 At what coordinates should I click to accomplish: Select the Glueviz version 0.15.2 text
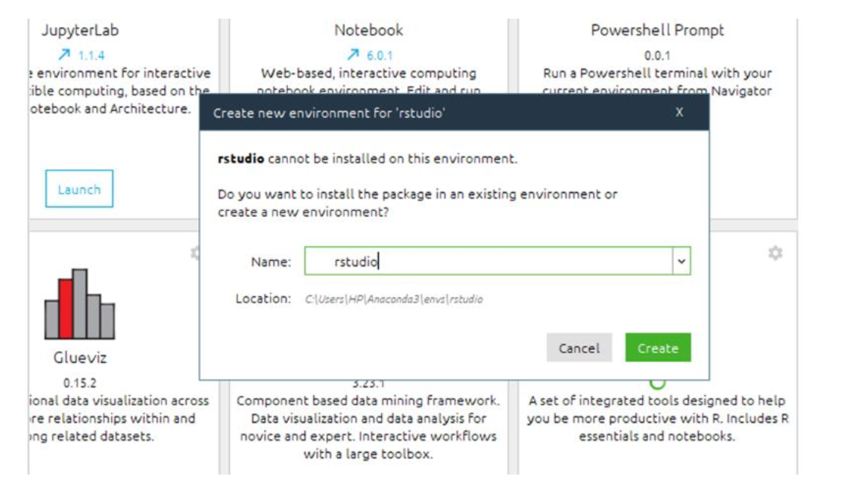point(80,383)
